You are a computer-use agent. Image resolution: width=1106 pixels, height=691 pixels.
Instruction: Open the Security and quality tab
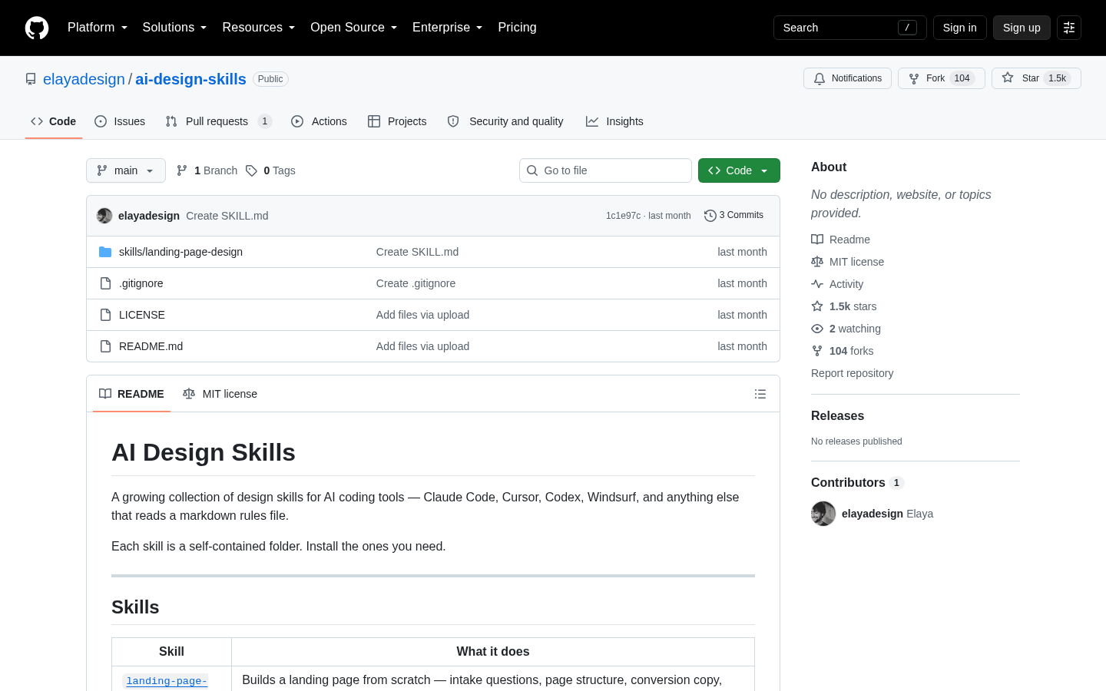[x=505, y=121]
